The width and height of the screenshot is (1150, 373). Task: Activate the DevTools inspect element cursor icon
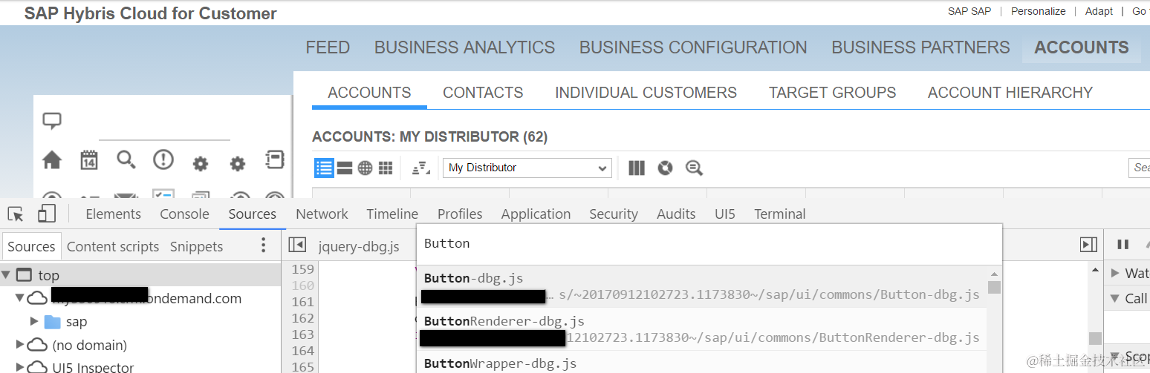(x=16, y=214)
